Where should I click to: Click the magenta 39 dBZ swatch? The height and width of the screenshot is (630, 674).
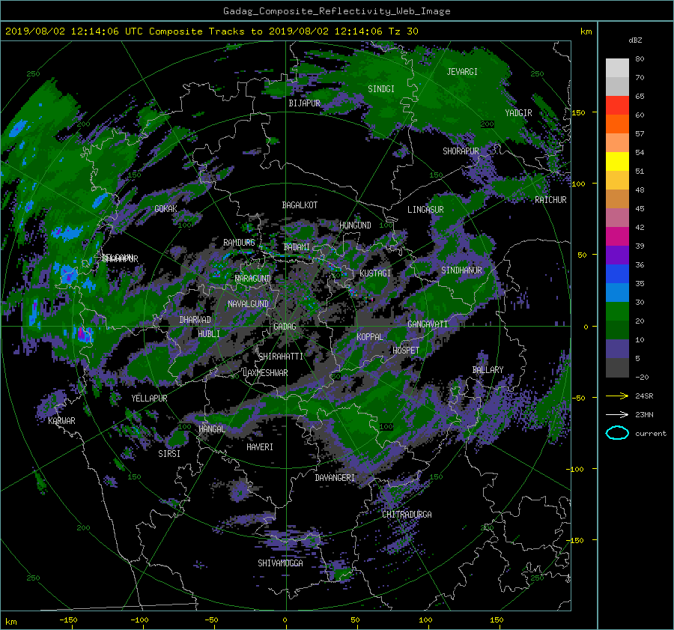(x=617, y=237)
